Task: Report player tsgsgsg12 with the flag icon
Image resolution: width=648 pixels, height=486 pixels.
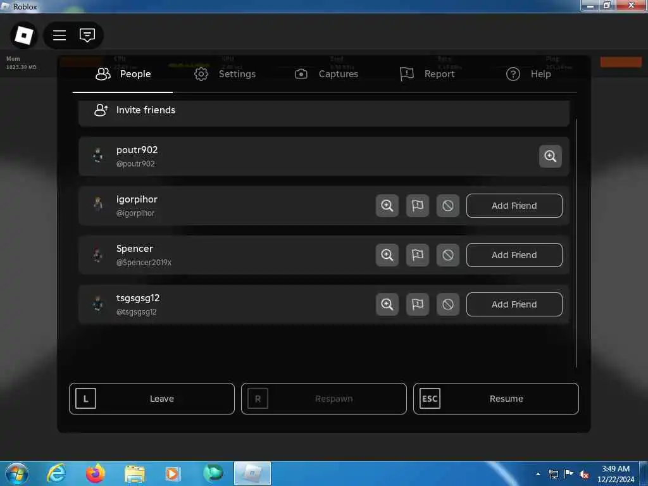Action: (418, 304)
